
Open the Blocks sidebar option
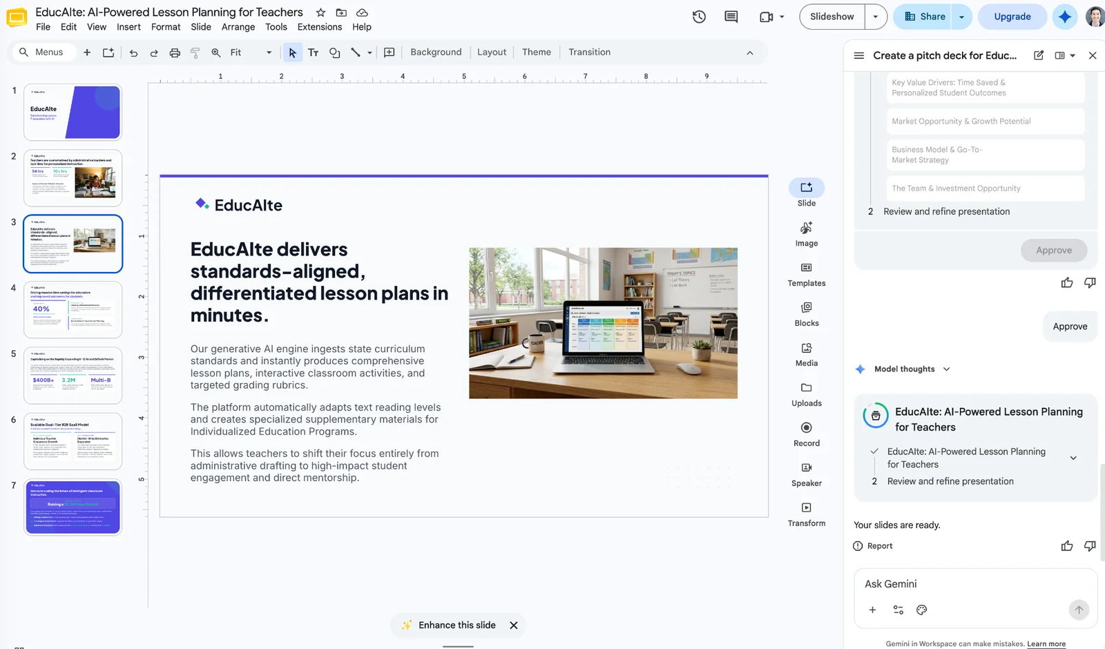(x=807, y=314)
